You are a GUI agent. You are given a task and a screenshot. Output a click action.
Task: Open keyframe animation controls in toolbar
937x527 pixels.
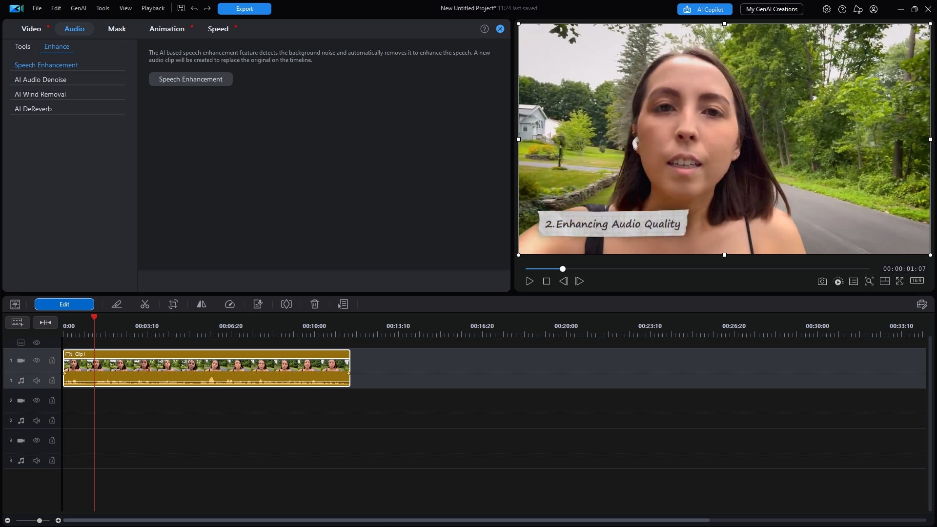pyautogui.click(x=286, y=304)
